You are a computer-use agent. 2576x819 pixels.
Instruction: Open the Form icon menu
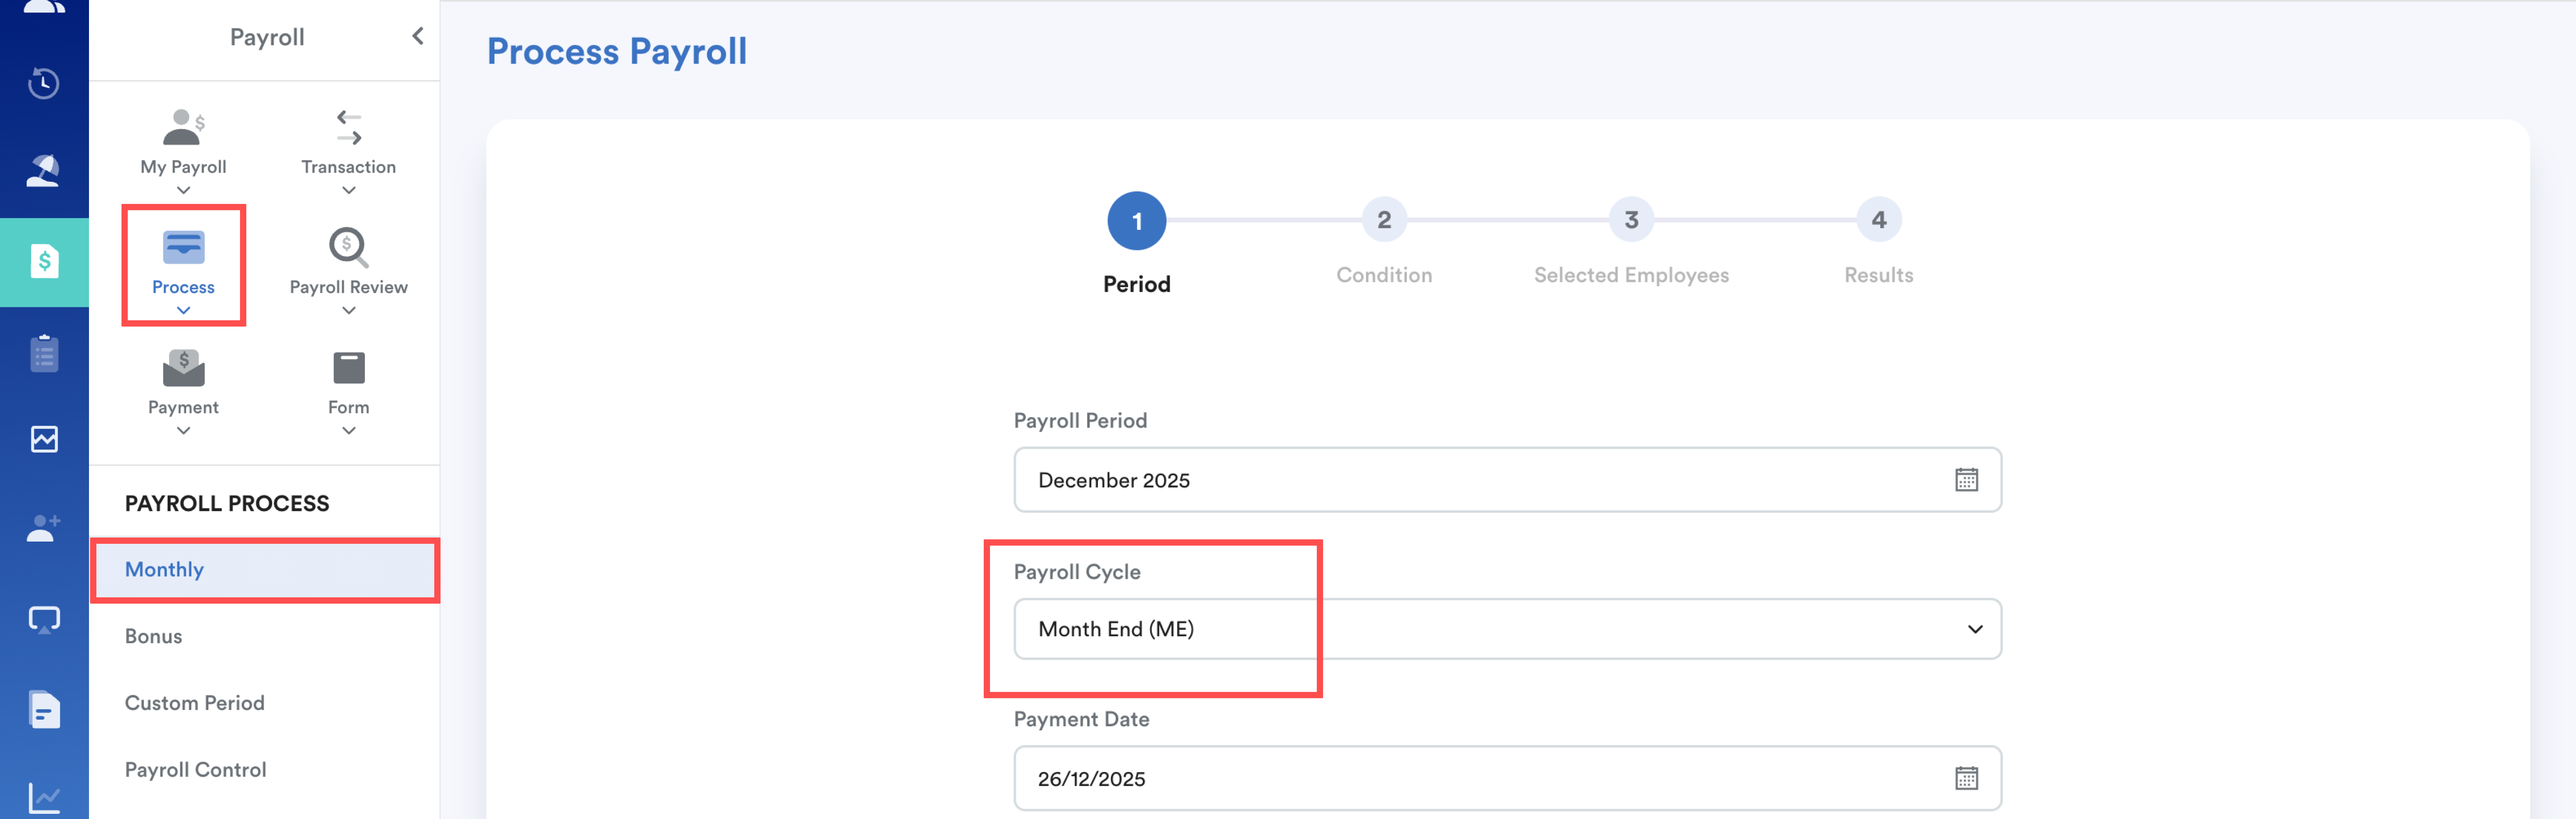[x=348, y=368]
